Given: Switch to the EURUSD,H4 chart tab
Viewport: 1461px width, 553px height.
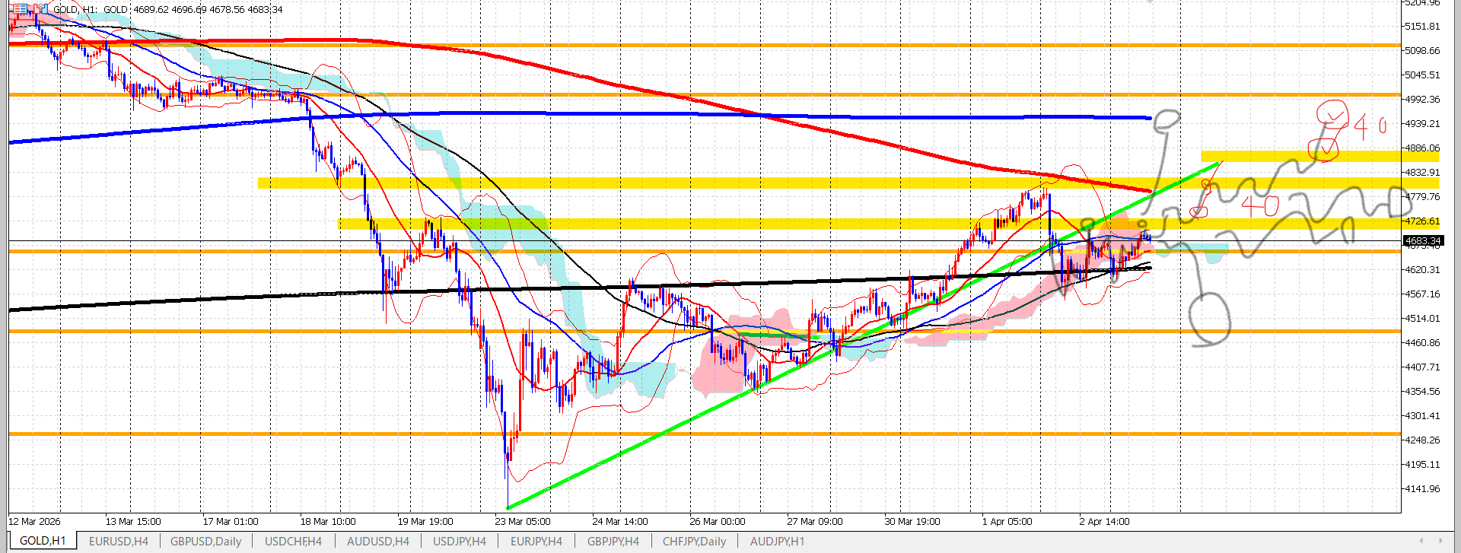Looking at the screenshot, I should (x=118, y=542).
